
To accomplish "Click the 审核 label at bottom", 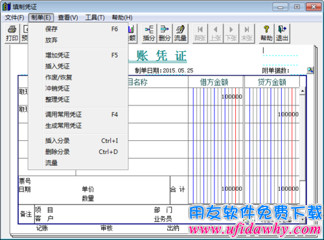I will (107, 228).
